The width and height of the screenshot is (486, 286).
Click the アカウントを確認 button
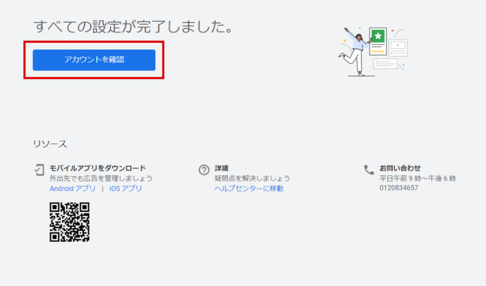pyautogui.click(x=94, y=60)
